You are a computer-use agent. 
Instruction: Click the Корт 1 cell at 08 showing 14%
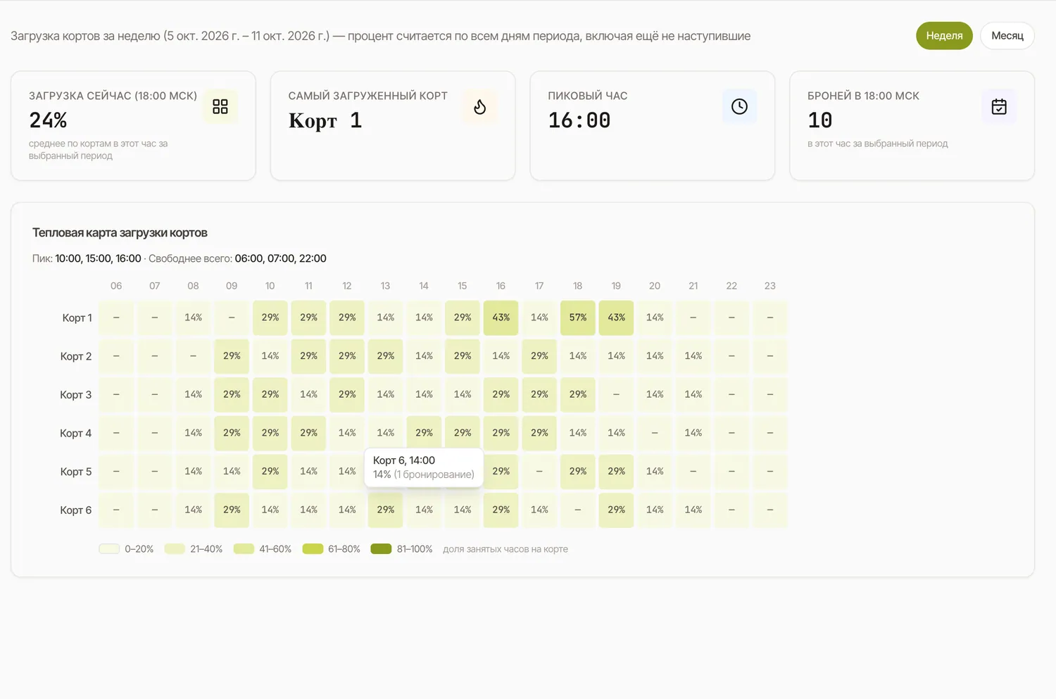coord(194,317)
